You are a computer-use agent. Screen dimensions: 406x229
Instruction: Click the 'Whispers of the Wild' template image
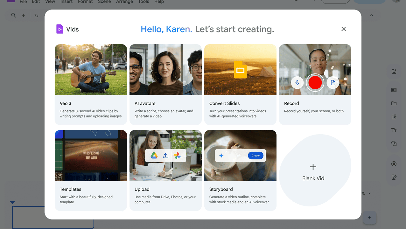click(91, 156)
